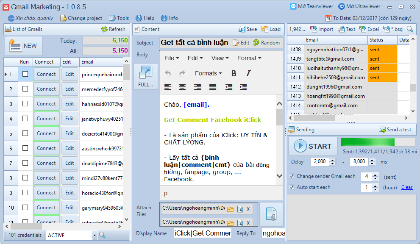This screenshot has width=420, height=244.
Task: Send a test email
Action: pyautogui.click(x=395, y=130)
